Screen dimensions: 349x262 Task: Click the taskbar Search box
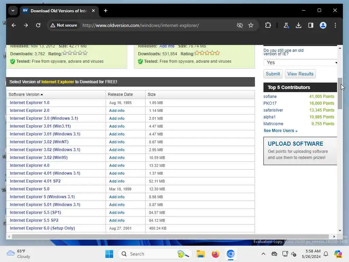155,254
